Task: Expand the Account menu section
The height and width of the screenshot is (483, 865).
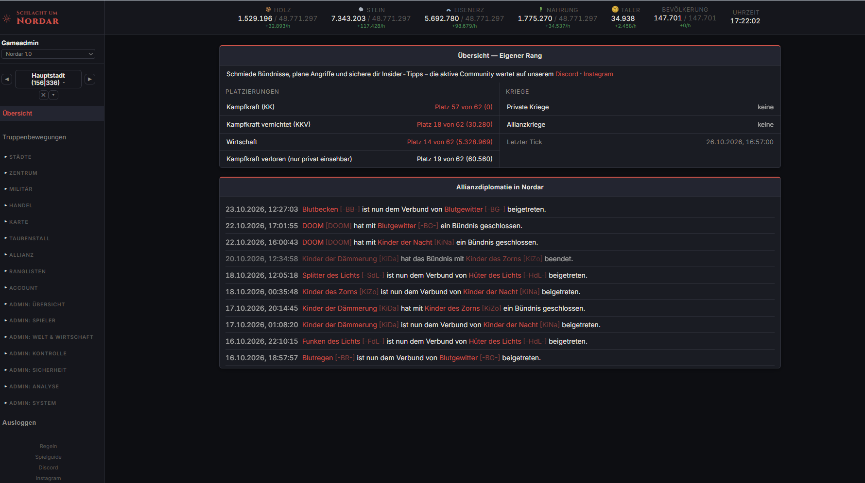Action: pos(21,288)
